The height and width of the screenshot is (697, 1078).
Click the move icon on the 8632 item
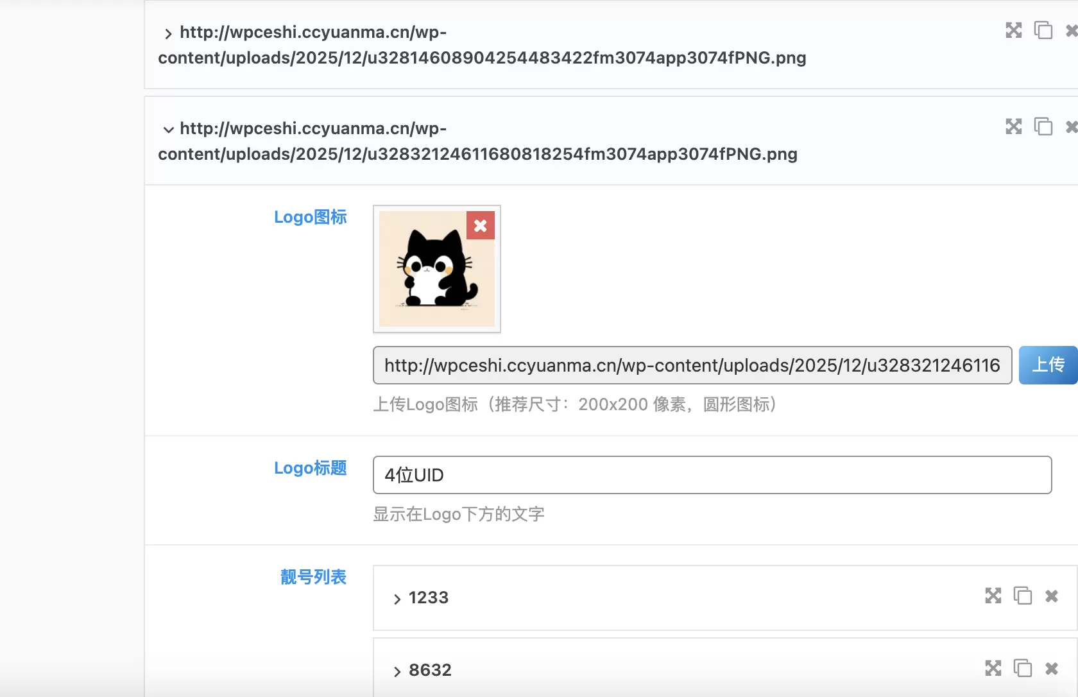click(x=993, y=668)
